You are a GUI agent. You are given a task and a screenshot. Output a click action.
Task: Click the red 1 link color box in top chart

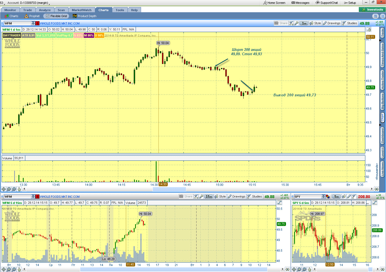38,23
